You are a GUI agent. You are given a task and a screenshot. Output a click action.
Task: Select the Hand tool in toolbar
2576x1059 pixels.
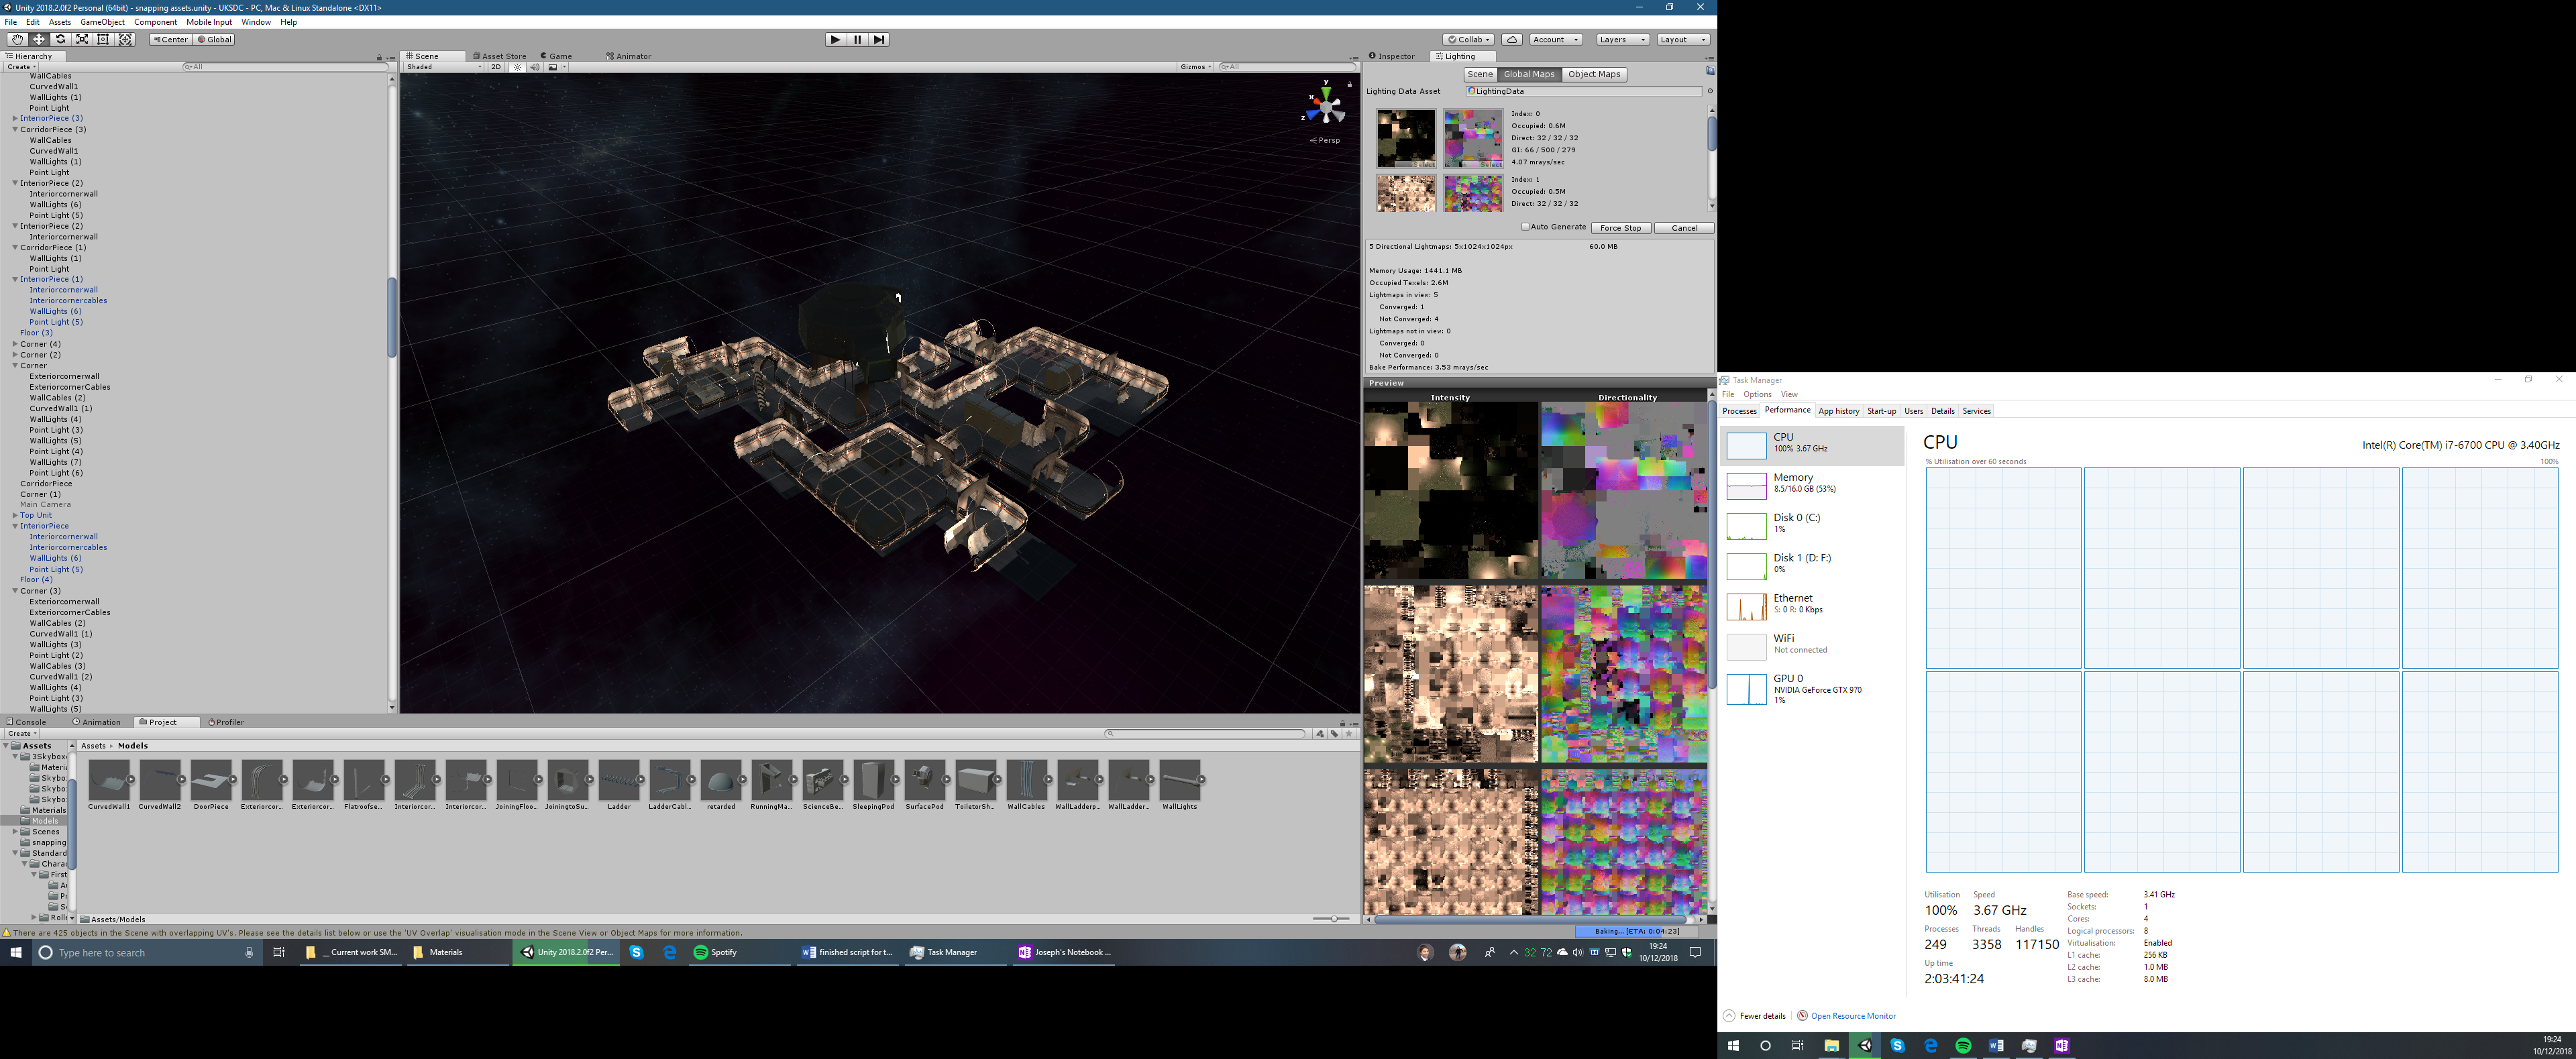17,39
